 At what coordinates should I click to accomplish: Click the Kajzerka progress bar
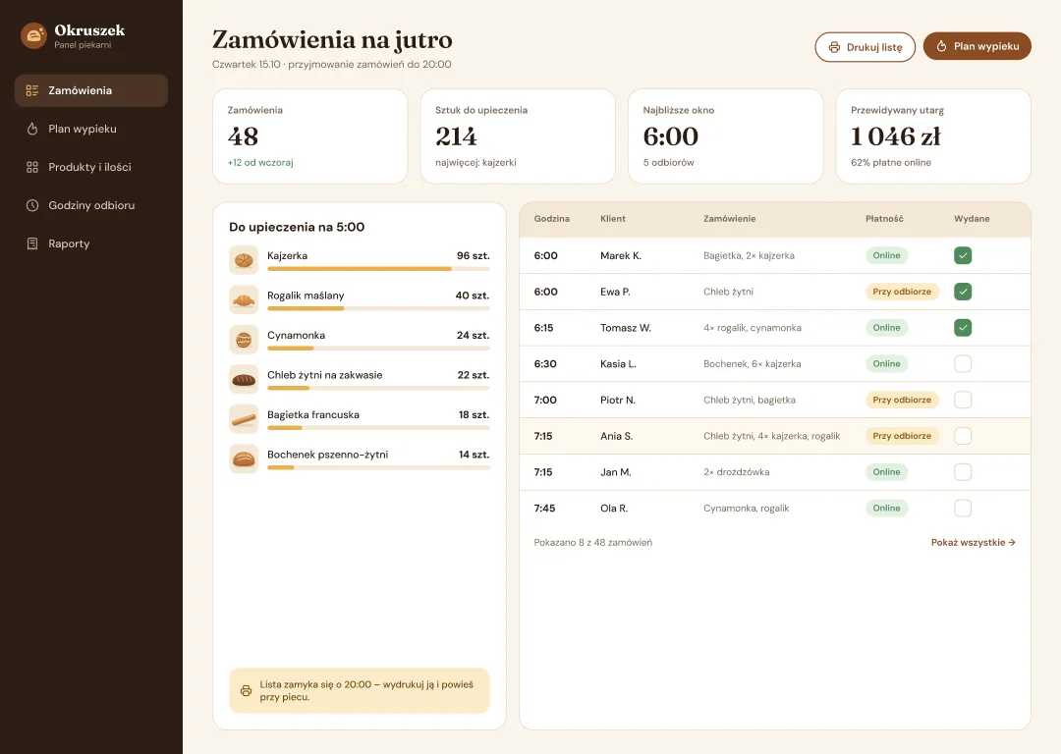pyautogui.click(x=378, y=269)
